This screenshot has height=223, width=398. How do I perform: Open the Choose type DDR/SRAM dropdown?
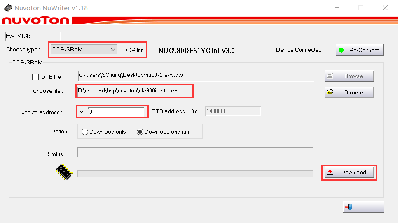pos(84,50)
